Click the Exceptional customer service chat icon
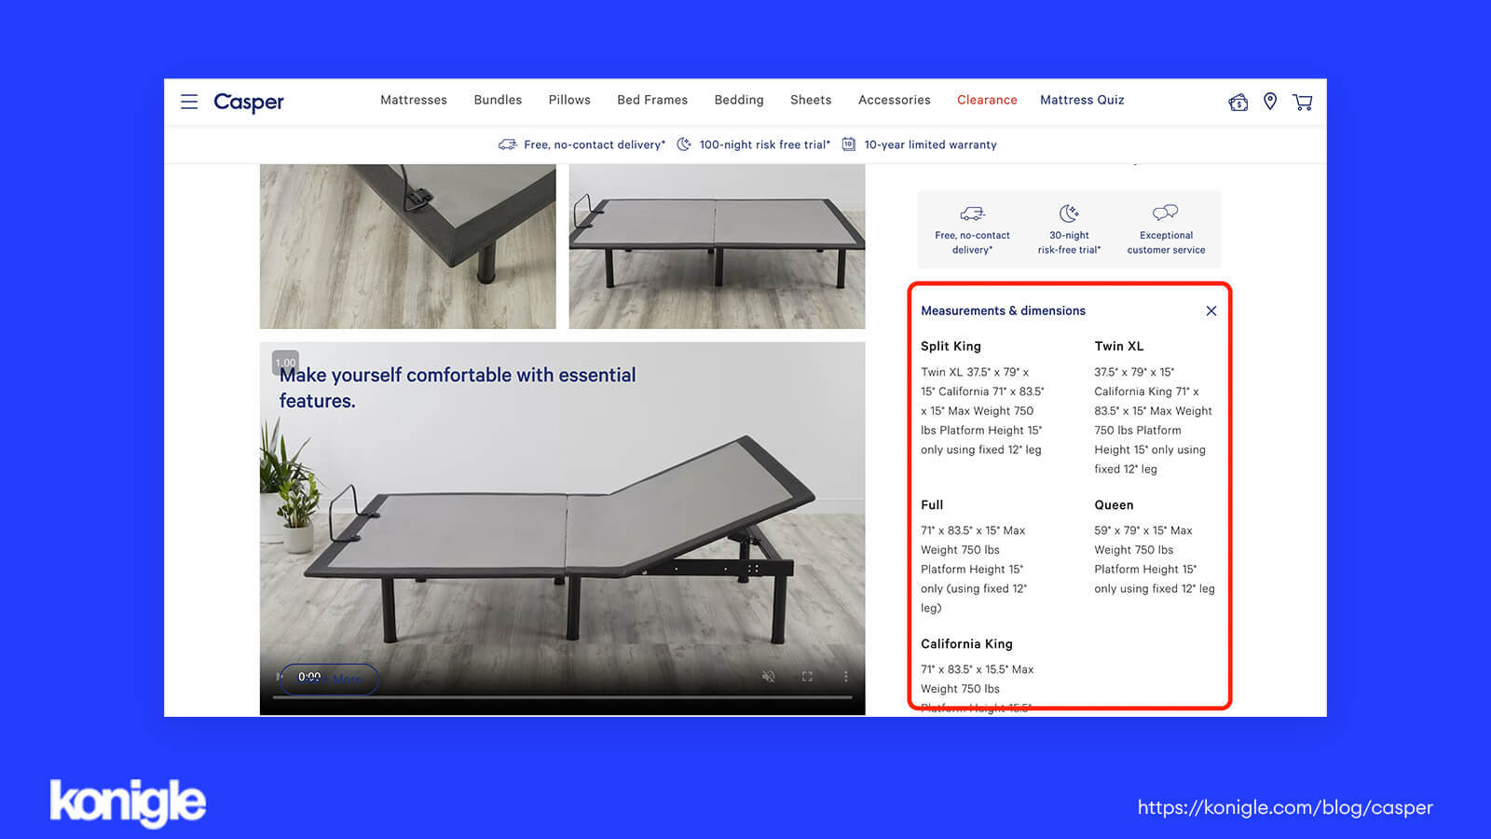Screen dimensions: 1491x839 click(x=1165, y=213)
